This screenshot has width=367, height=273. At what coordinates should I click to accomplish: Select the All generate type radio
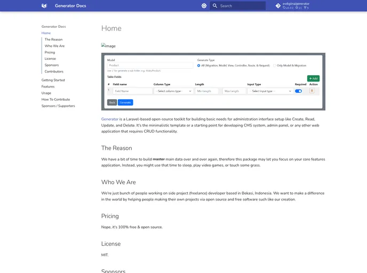[199, 66]
